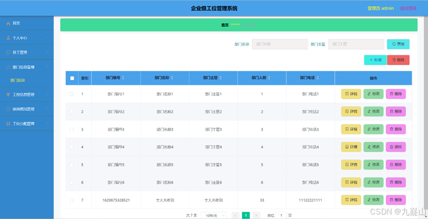Click the location pin icon beside 工位信息管理
The image size is (428, 219).
coord(8,94)
